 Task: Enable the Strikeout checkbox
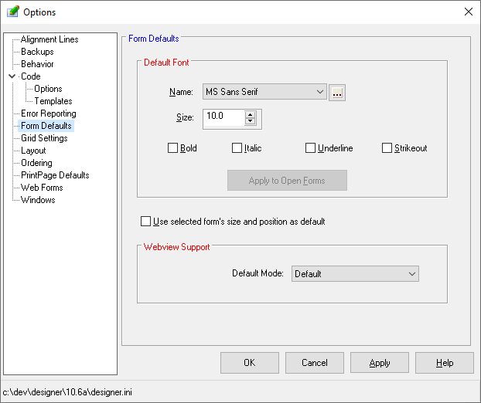(387, 148)
